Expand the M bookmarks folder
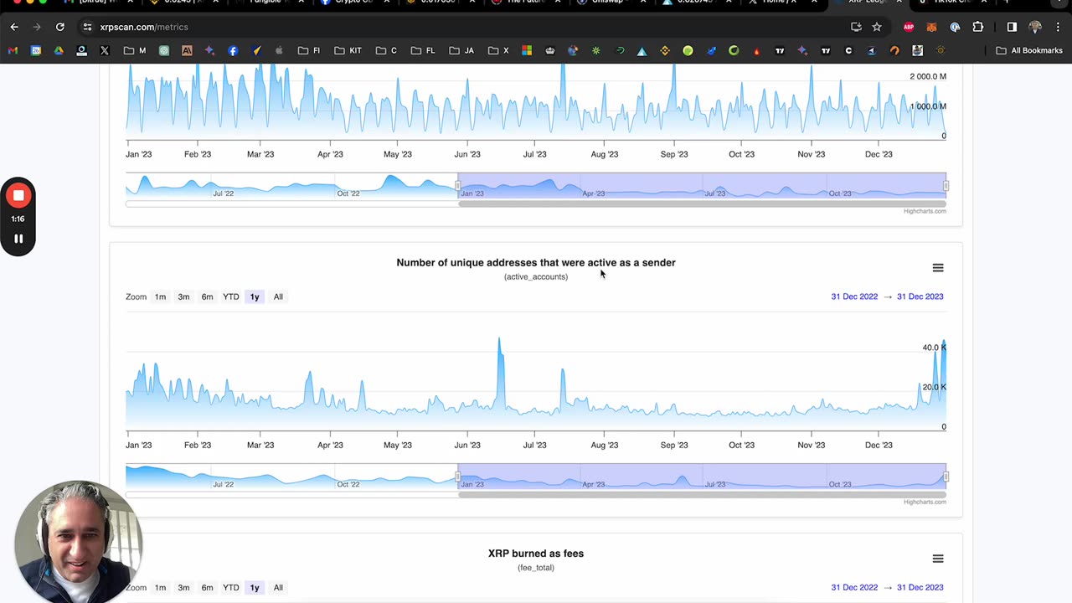The height and width of the screenshot is (603, 1072). [x=135, y=50]
